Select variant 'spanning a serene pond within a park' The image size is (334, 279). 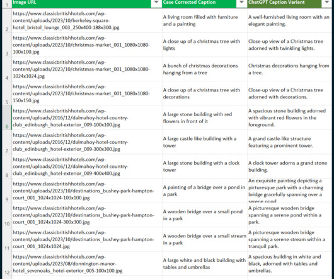click(289, 215)
